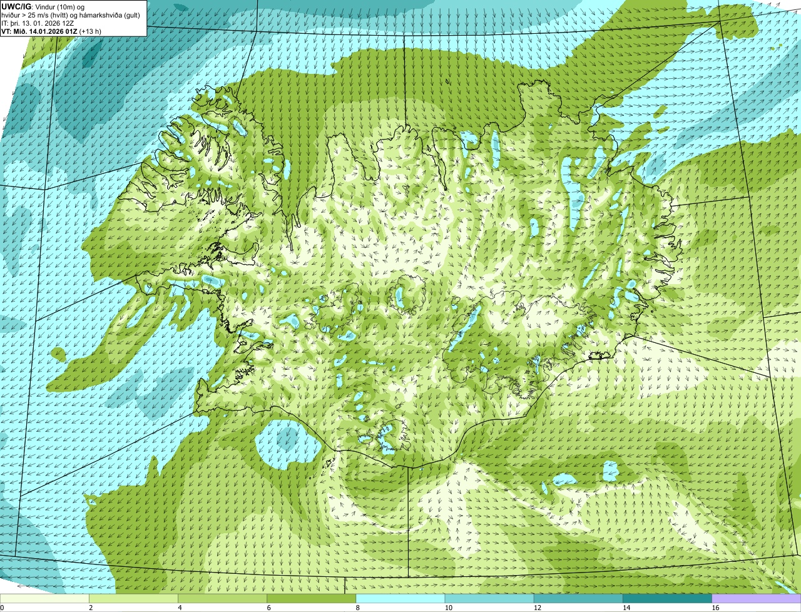Select the "hviður > 25 m/s" description line

[x=71, y=14]
